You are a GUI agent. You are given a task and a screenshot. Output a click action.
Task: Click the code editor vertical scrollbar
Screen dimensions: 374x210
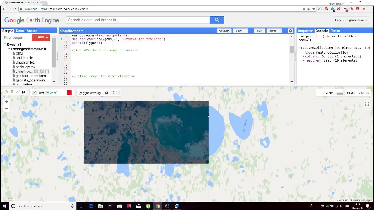tap(292, 49)
